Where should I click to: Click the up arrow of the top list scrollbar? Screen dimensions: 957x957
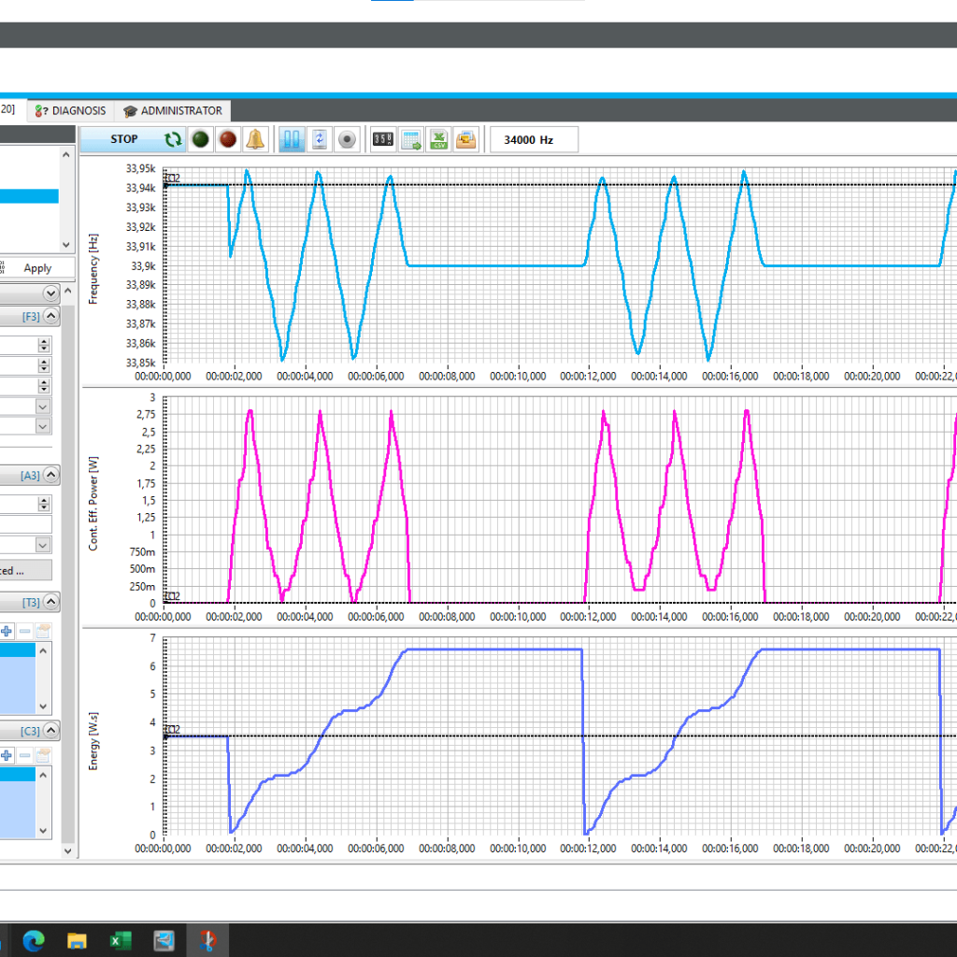[66, 155]
